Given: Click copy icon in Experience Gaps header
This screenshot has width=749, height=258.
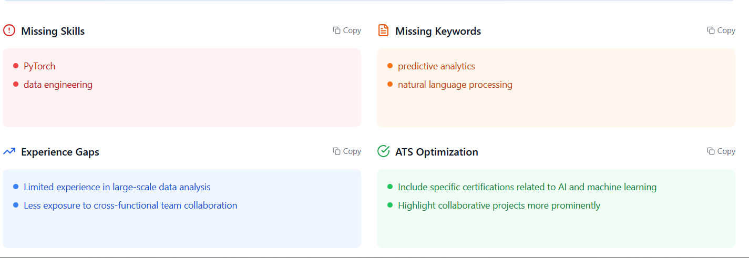Looking at the screenshot, I should click(x=336, y=151).
